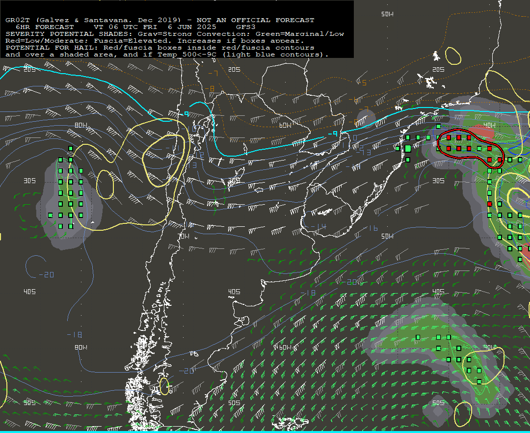Click the cyan -9 label near the Chilean coast
Viewport: 530px width, 433px height.
point(185,114)
